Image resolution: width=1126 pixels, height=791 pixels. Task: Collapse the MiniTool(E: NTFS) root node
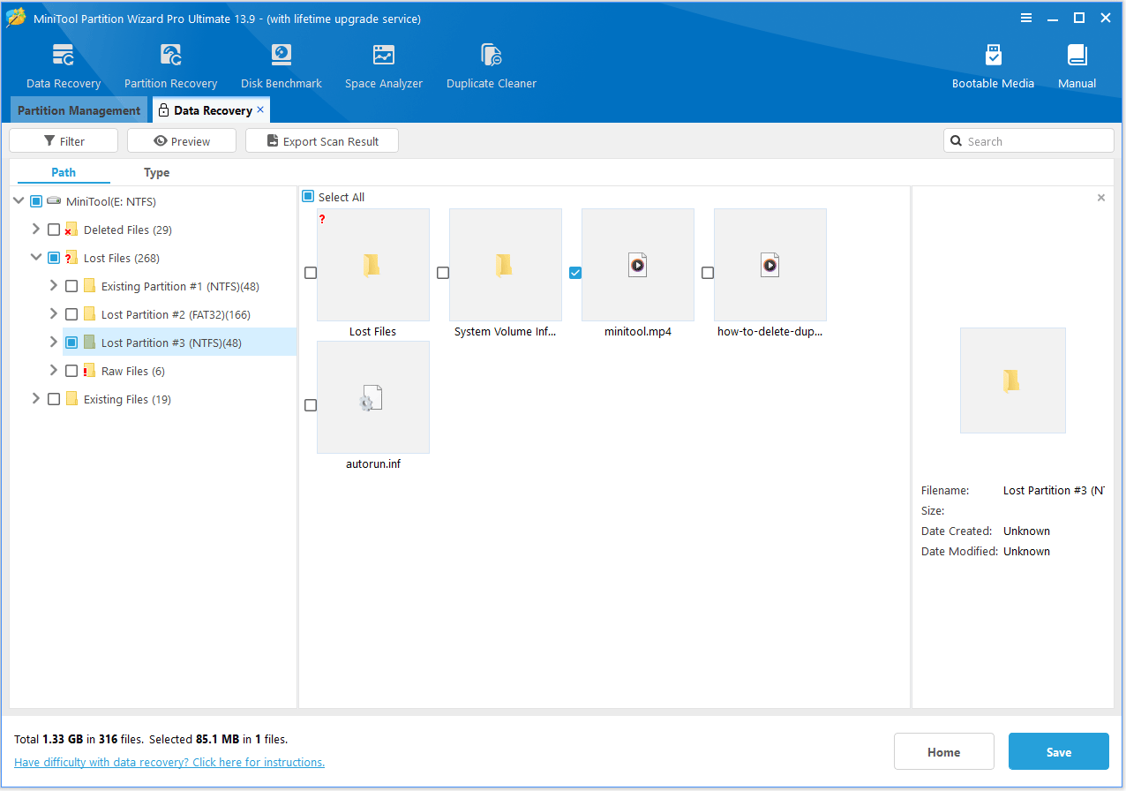tap(19, 201)
